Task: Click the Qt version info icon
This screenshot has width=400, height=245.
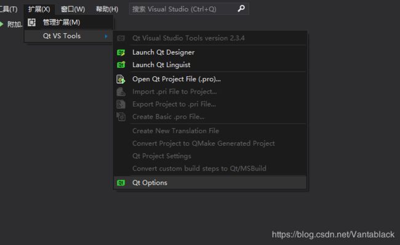Action: click(121, 38)
